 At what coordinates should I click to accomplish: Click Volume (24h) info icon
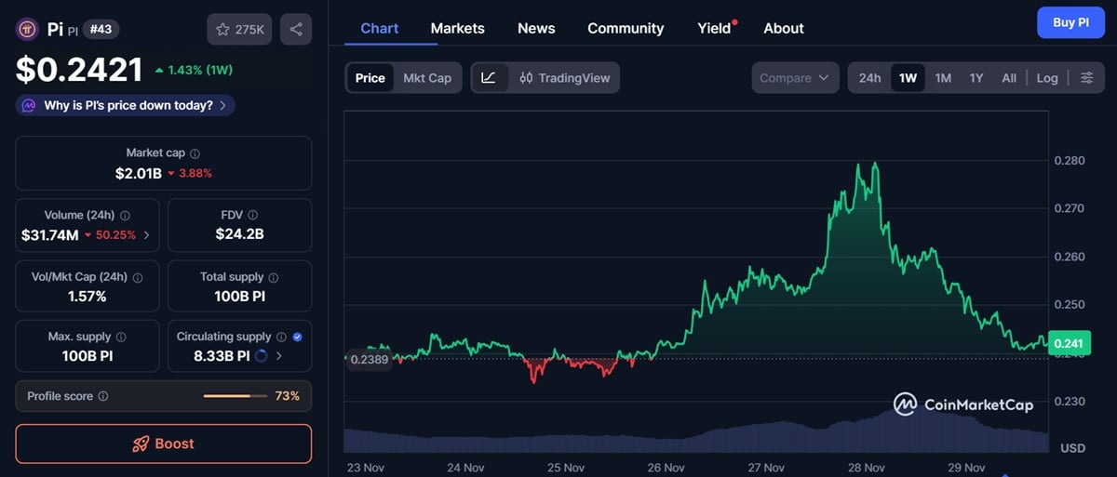[x=125, y=215]
